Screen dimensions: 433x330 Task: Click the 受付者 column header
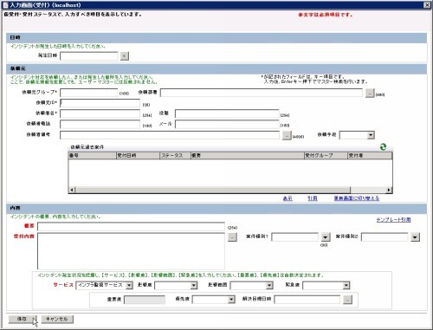pos(370,155)
